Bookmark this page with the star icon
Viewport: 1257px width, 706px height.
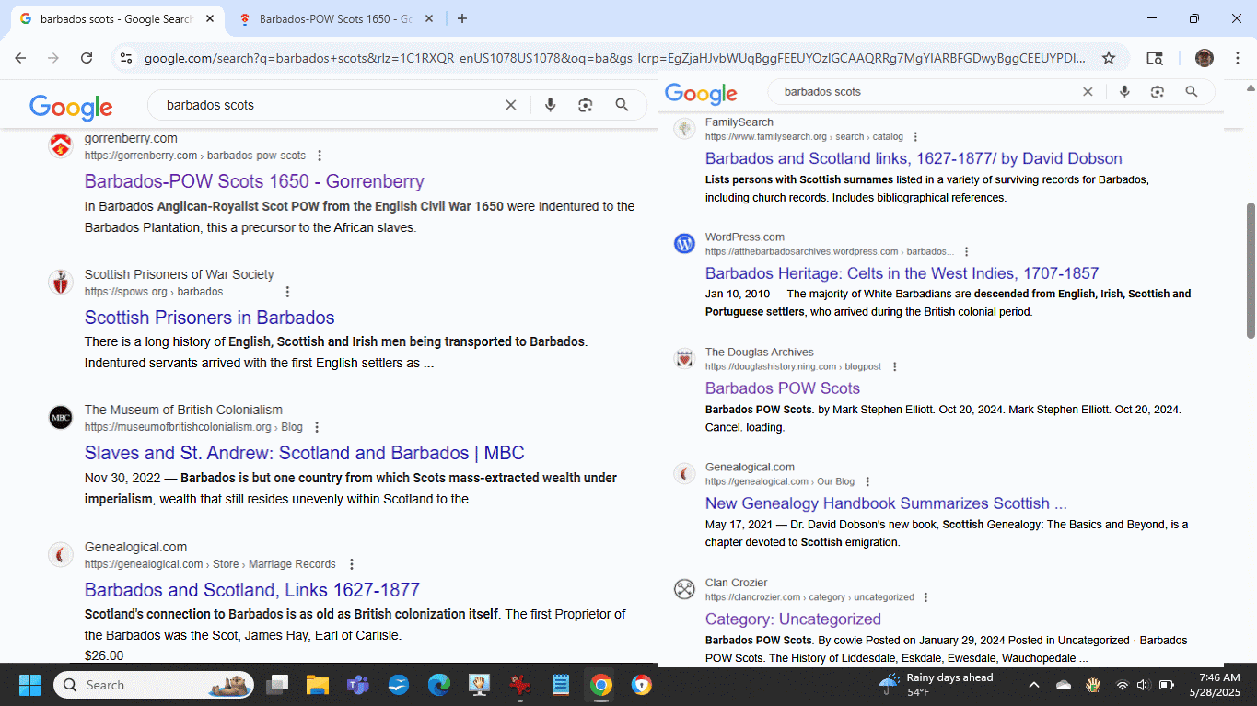coord(1109,58)
